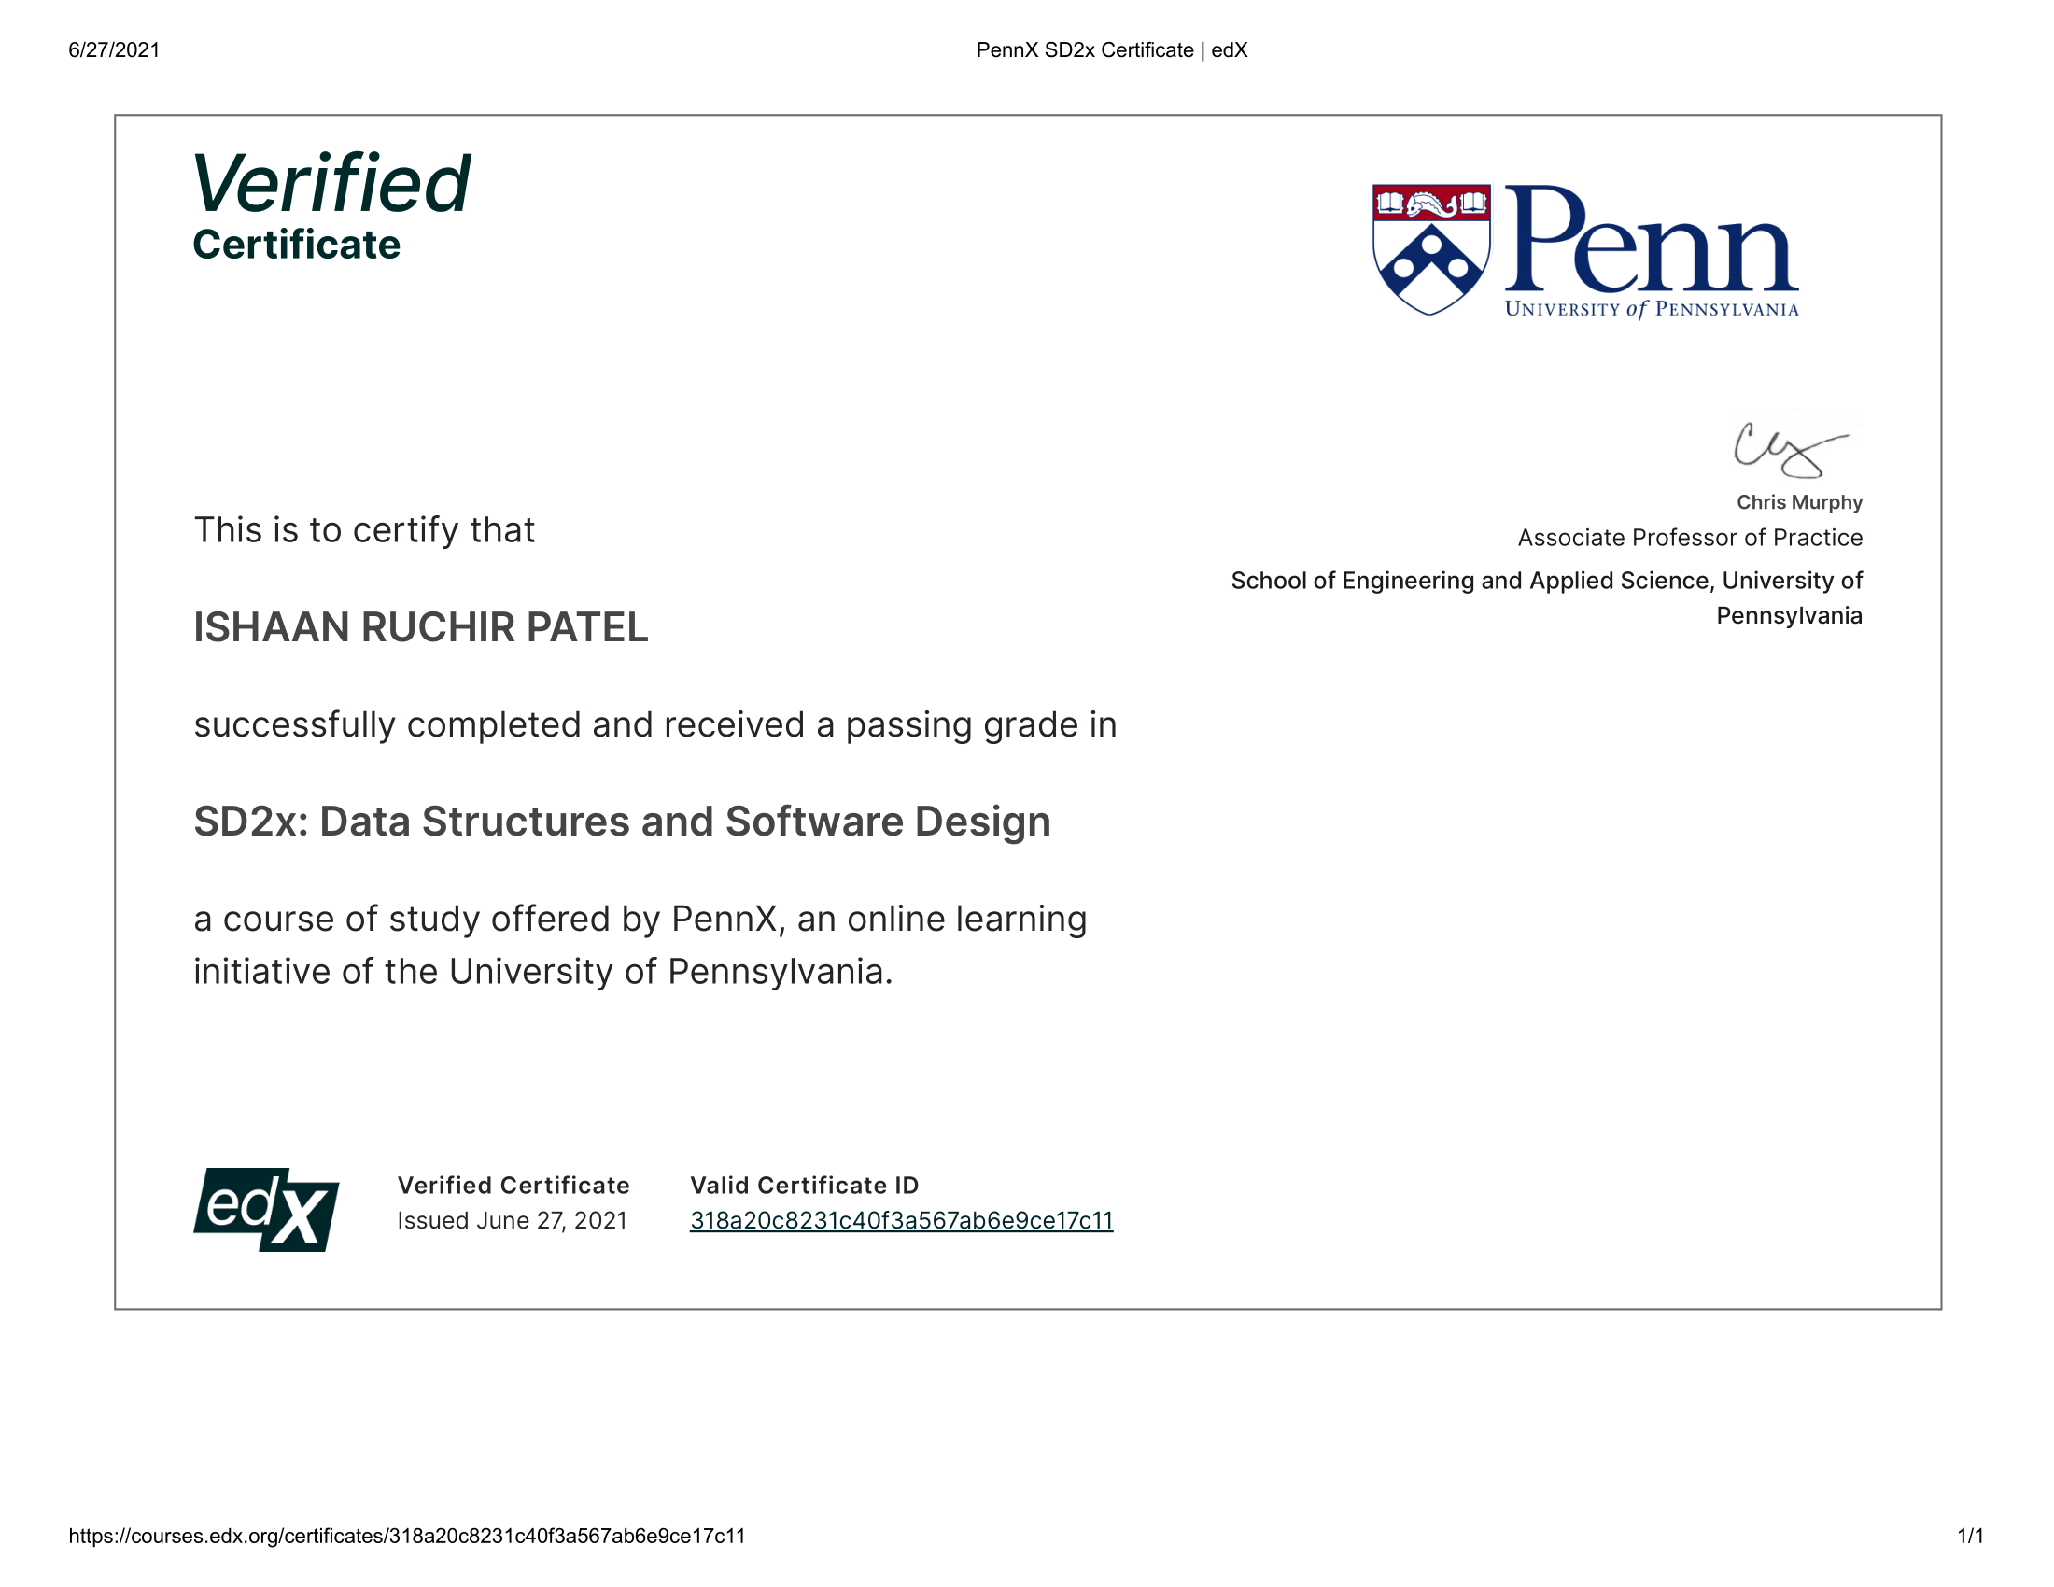This screenshot has height=1587, width=2054.
Task: Click the 6/27/2021 print date header
Action: tap(114, 49)
